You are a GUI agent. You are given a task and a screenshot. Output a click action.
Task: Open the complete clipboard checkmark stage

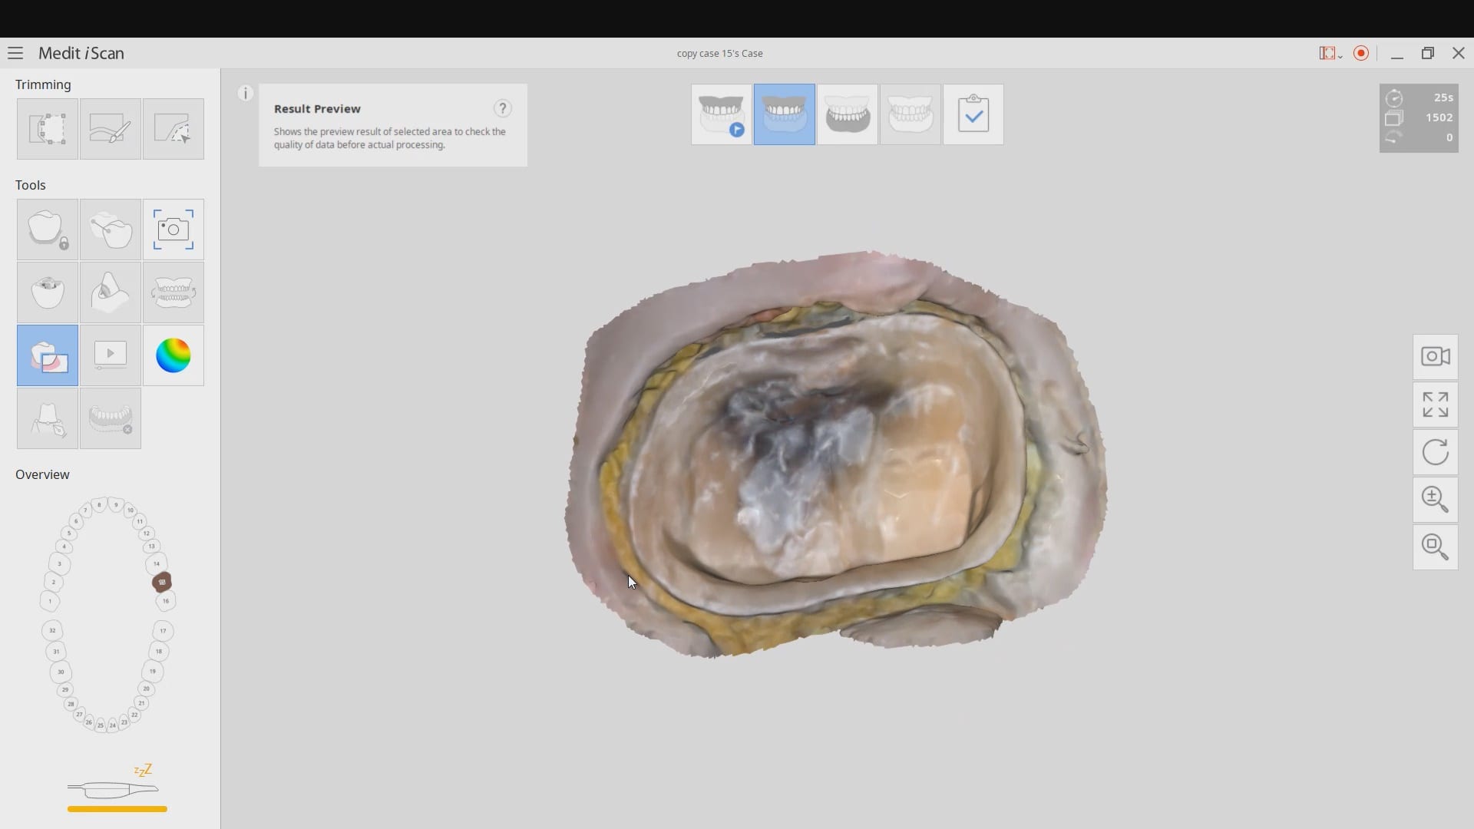[x=973, y=114]
